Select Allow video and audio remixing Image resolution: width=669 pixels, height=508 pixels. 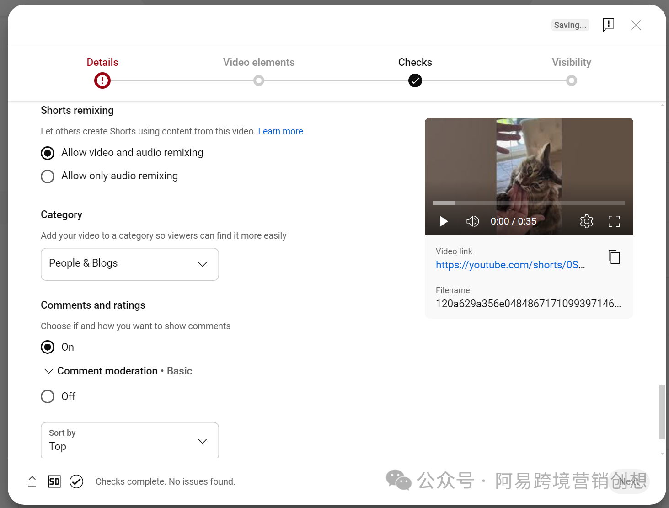point(48,153)
